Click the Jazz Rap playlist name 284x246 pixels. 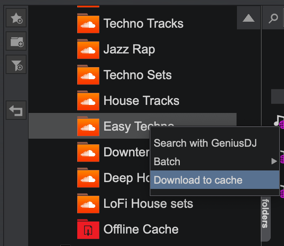(129, 49)
